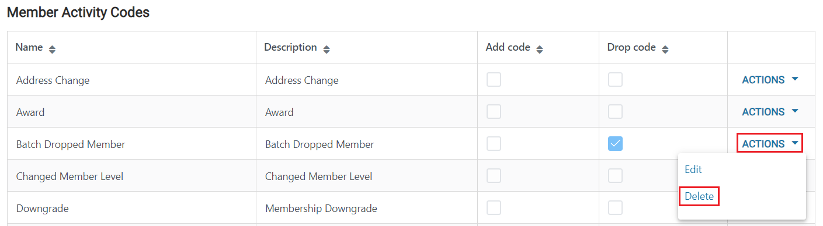
Task: Sort by Drop code column arrows
Action: click(x=665, y=50)
